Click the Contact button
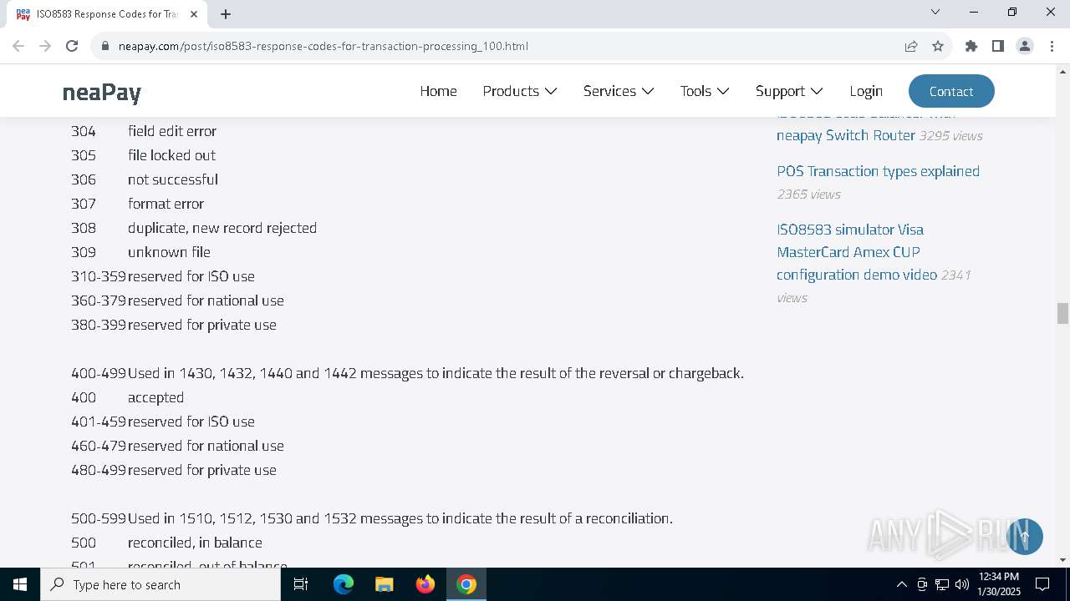The height and width of the screenshot is (601, 1070). 951,91
